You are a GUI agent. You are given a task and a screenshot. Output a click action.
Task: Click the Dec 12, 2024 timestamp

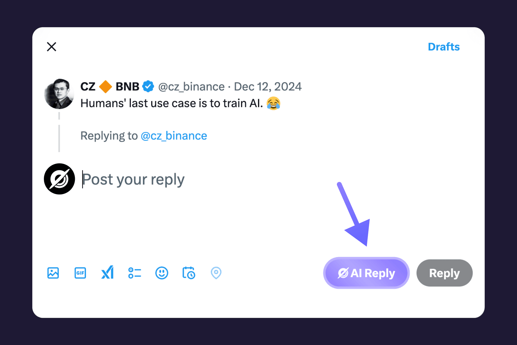point(268,87)
